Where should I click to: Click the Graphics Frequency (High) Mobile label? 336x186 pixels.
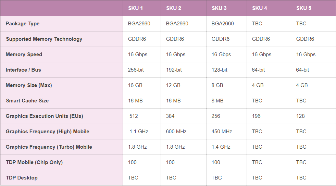[47, 132]
